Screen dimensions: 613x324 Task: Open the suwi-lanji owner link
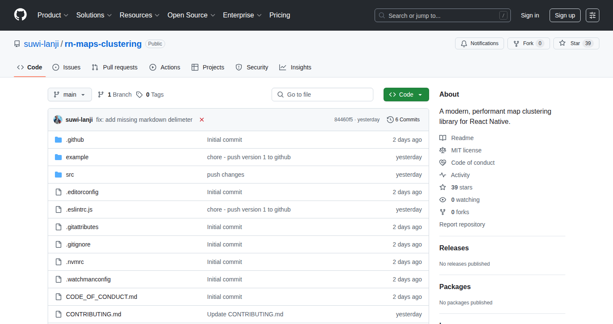tap(42, 44)
